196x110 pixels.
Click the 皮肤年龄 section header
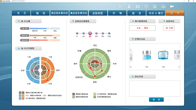169,21
